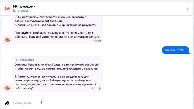The height and width of the screenshot is (109, 194).
Task: Click the bot avatar beside the 17:22 message
Action: [7, 88]
